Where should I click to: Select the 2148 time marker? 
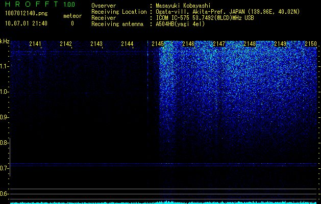click(x=250, y=44)
